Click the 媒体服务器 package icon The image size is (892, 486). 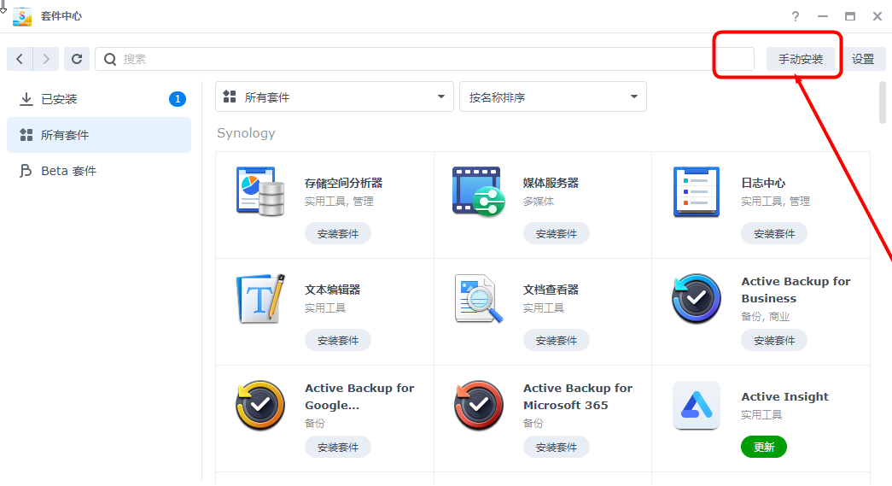[x=478, y=191]
